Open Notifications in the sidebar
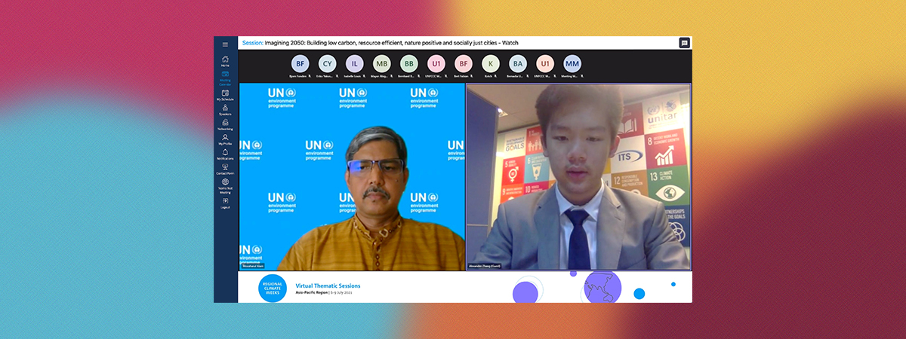The width and height of the screenshot is (906, 339). coord(225,154)
